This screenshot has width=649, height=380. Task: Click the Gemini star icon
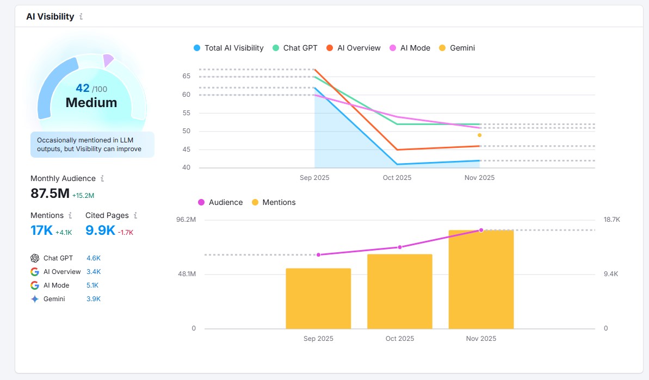pos(34,298)
